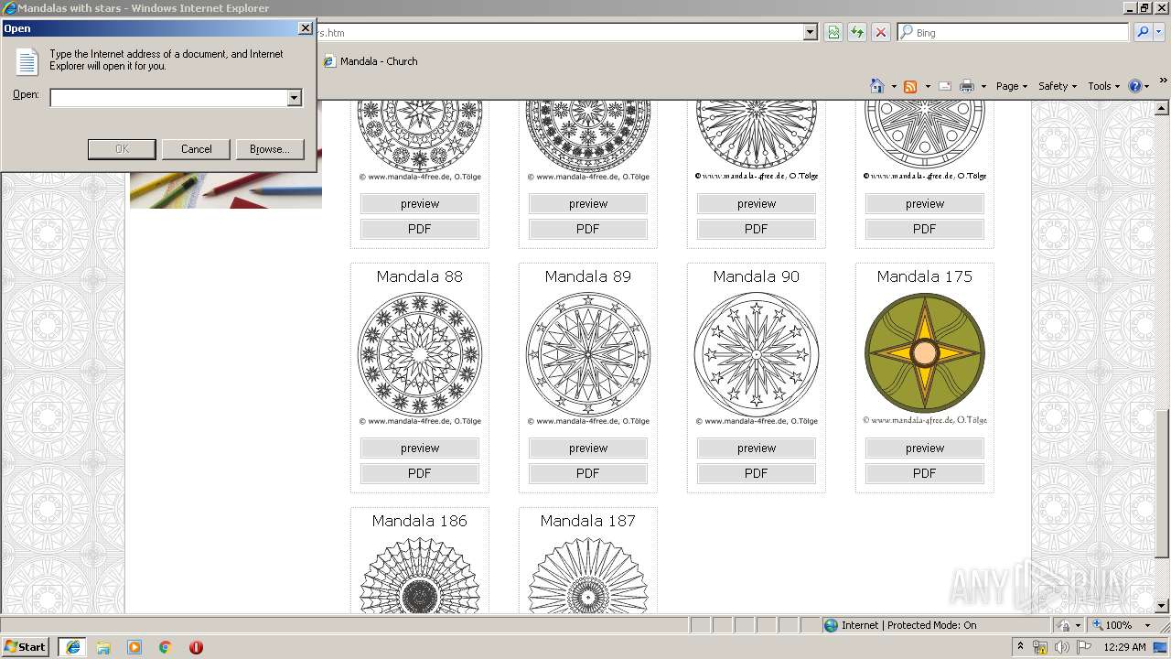Click the Internet Protected Mode status text
Screen dimensions: 1171x659
click(x=908, y=625)
